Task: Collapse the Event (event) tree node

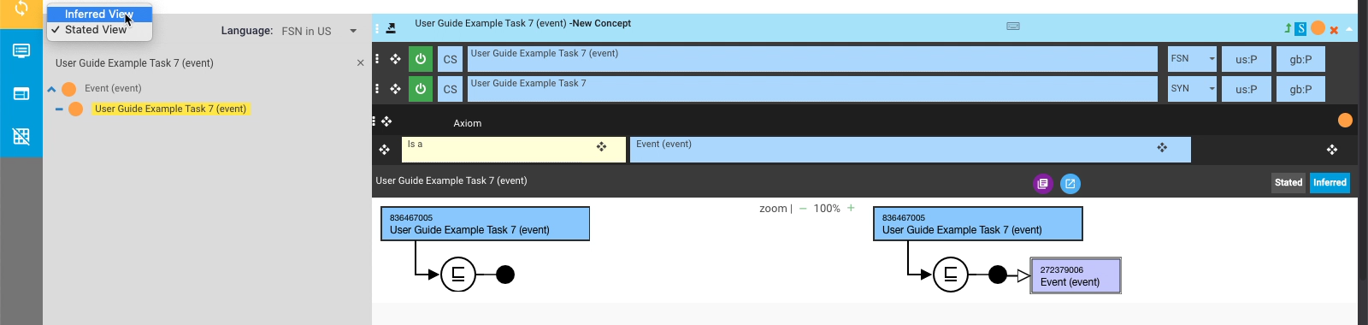Action: [51, 89]
